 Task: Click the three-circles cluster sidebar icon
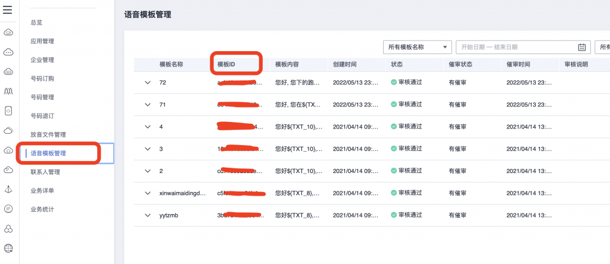[x=8, y=229]
